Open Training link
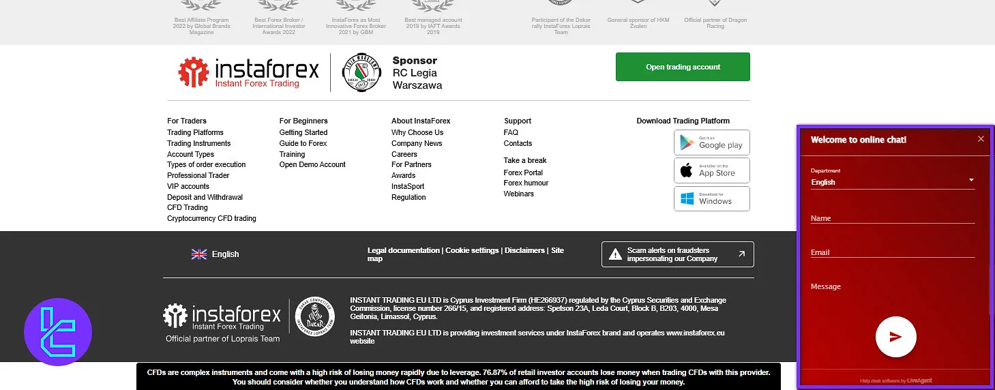The image size is (995, 390). click(292, 154)
